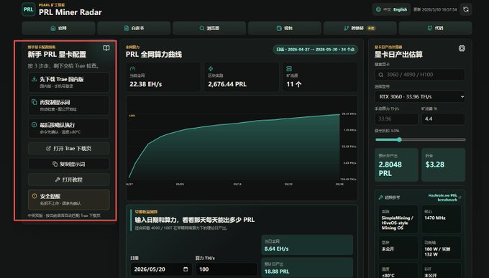Viewport: 489px width, 278px height.
Task: Click the hashrate TH/s field showing 100
Action: [x=227, y=269]
